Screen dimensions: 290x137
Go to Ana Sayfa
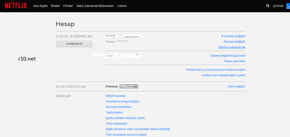pyautogui.click(x=40, y=6)
